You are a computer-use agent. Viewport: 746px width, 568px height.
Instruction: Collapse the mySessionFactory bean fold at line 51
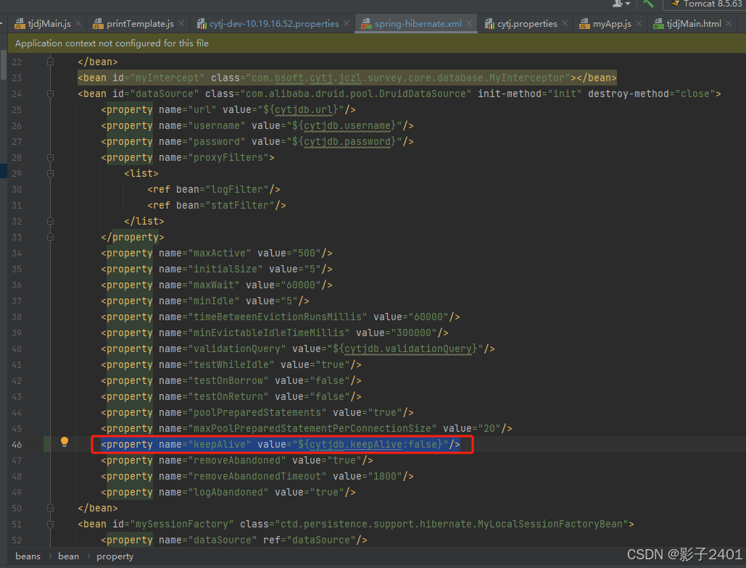[x=51, y=524]
